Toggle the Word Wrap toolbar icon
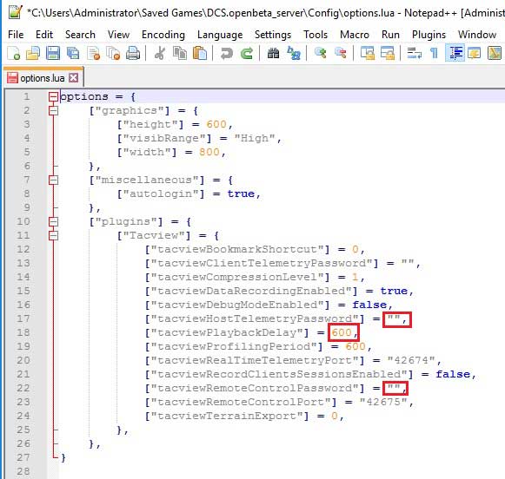 415,53
